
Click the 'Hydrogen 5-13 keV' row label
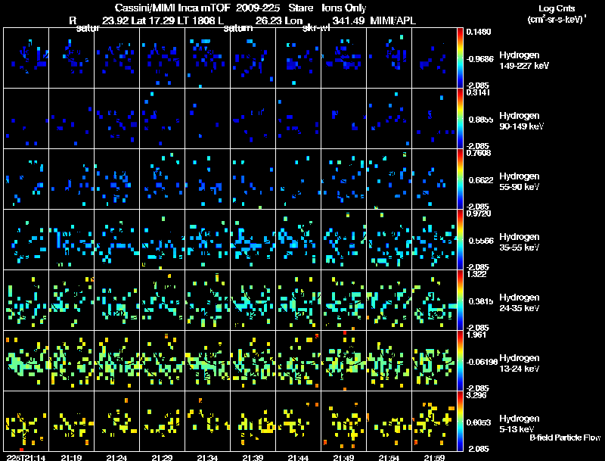(x=520, y=424)
